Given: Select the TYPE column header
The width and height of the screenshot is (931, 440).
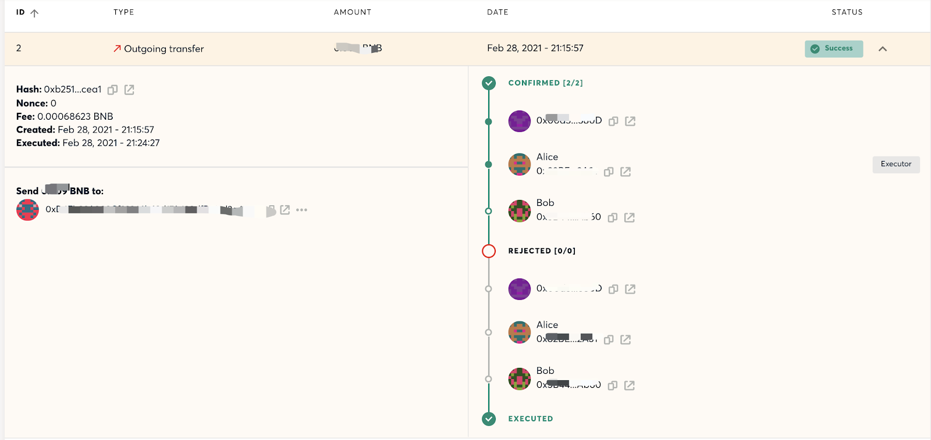Looking at the screenshot, I should point(124,12).
